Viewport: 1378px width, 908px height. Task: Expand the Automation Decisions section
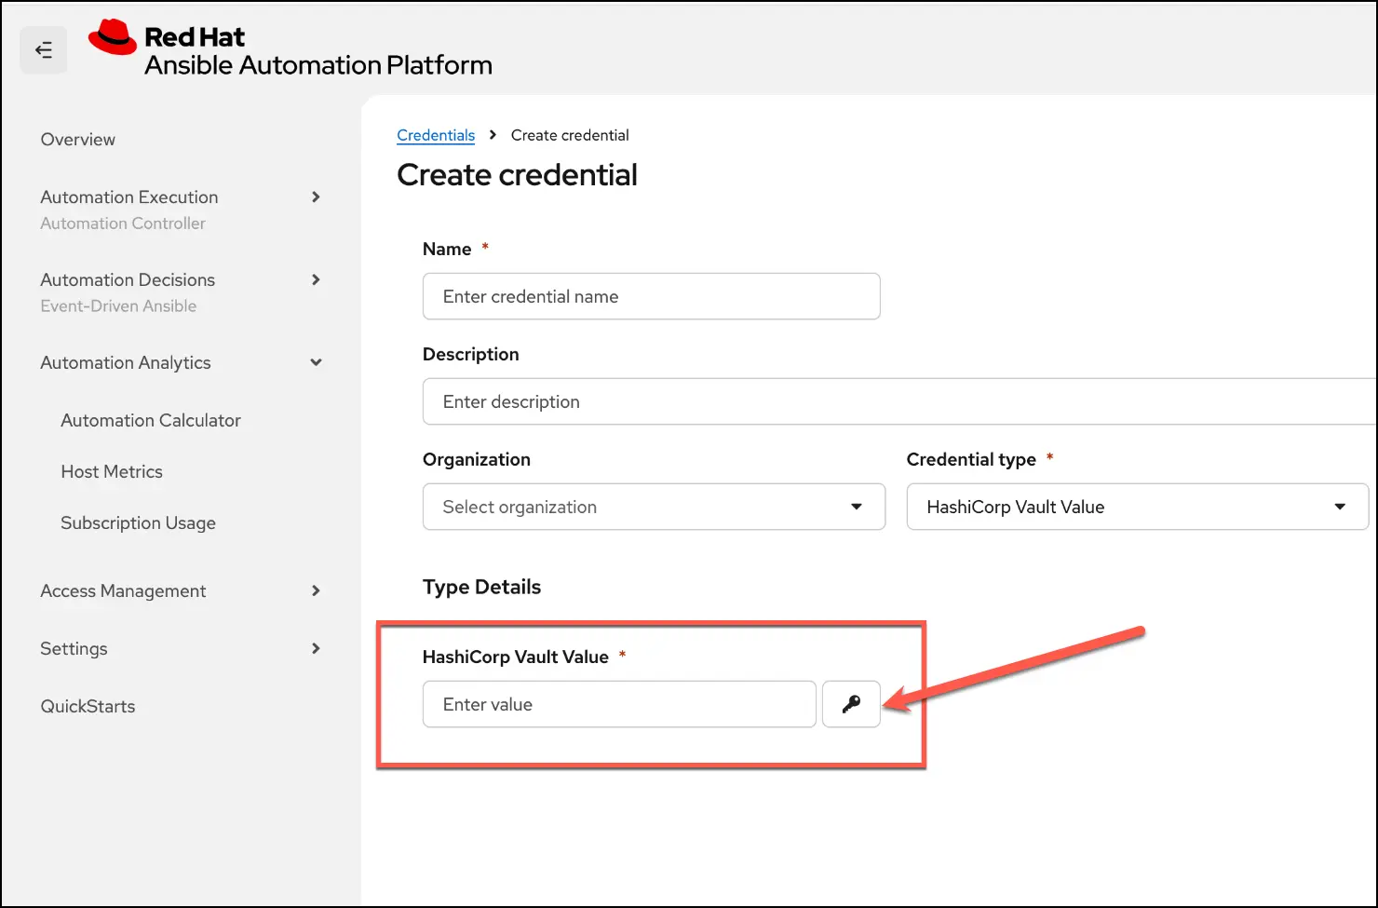pos(316,280)
